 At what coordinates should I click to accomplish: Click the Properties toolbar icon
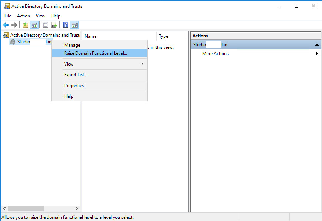(x=45, y=25)
